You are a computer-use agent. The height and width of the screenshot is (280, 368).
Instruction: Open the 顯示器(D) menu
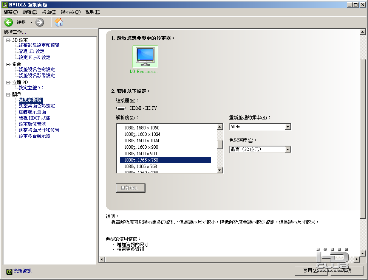(71, 12)
